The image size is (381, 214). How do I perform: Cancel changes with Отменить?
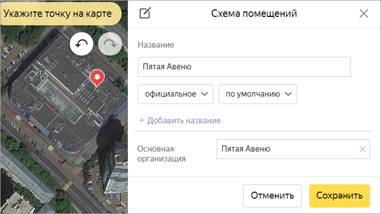pyautogui.click(x=272, y=195)
